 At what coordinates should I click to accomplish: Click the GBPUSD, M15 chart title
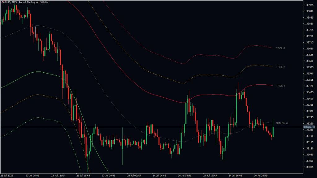(25, 2)
